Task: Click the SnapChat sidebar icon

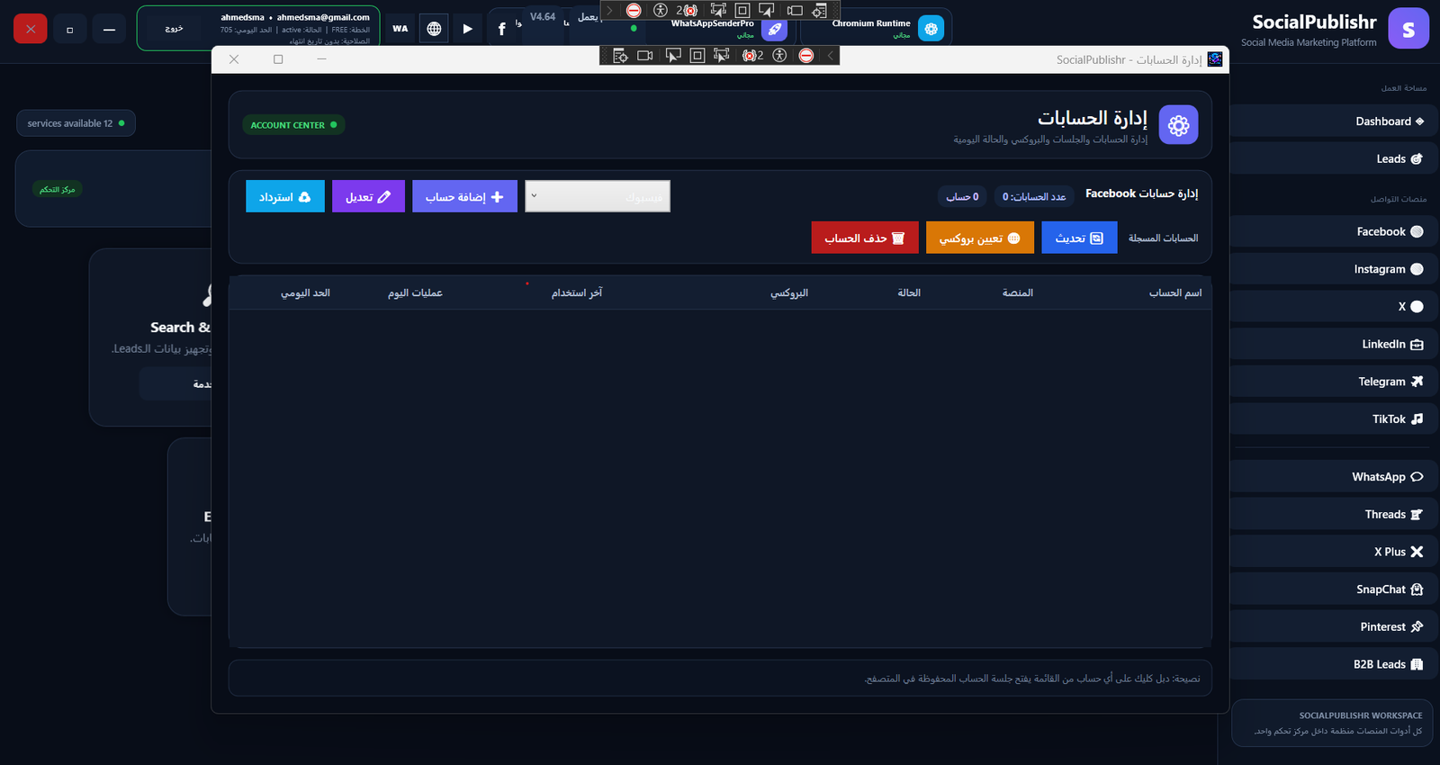Action: [1417, 589]
